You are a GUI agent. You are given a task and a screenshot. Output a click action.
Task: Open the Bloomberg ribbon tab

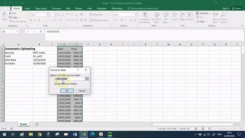click(117, 8)
